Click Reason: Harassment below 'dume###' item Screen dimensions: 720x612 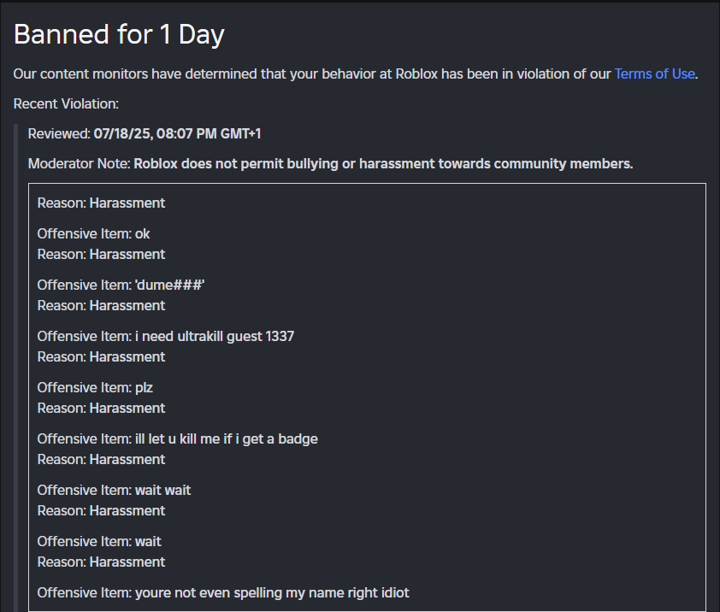click(101, 306)
